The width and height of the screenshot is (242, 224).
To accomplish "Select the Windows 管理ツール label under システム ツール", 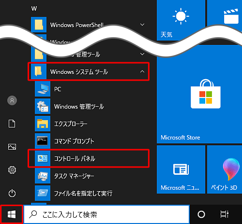I will [x=79, y=106].
